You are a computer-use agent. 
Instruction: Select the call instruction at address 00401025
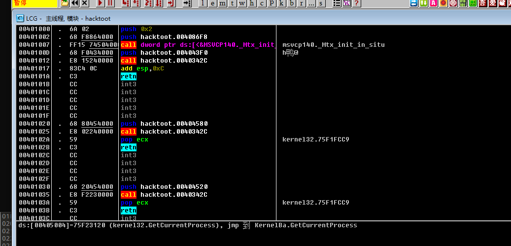click(164, 132)
